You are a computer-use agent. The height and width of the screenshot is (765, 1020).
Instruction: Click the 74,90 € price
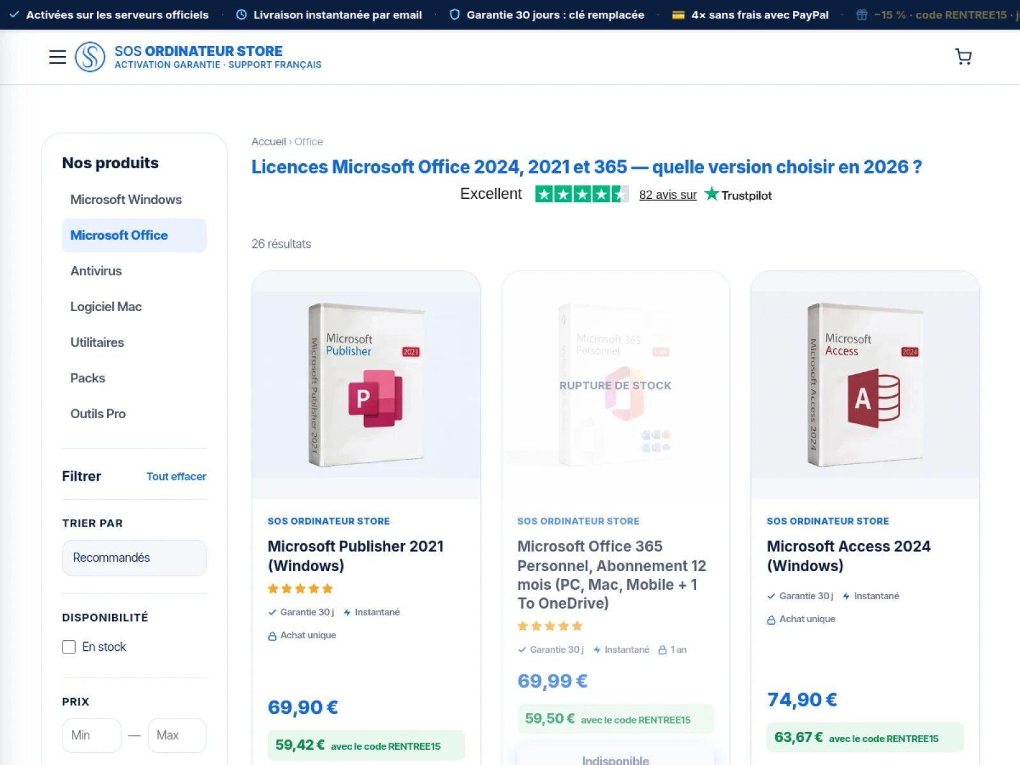(802, 699)
